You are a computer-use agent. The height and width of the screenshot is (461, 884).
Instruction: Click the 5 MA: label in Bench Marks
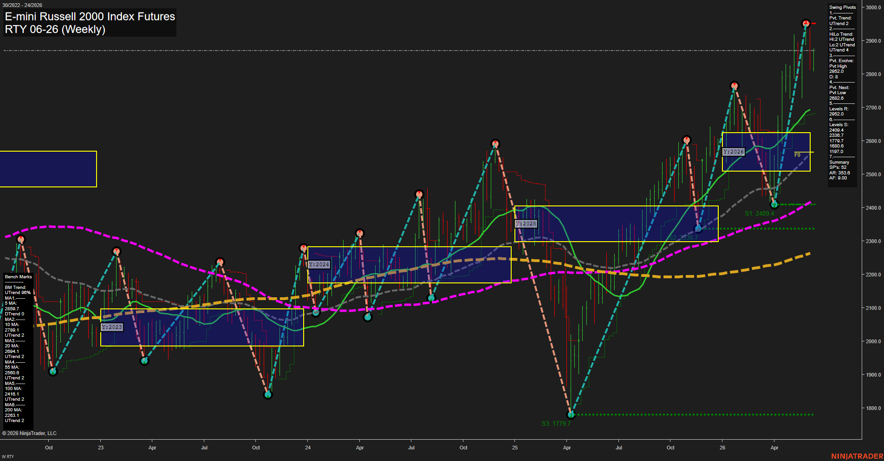(11, 303)
